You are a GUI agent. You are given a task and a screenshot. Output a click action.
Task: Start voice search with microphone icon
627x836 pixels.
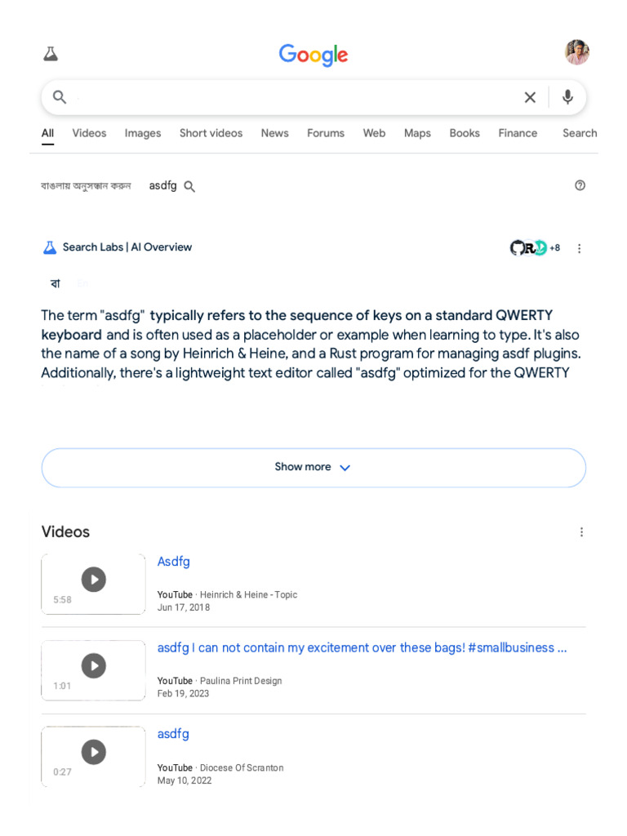tap(567, 98)
